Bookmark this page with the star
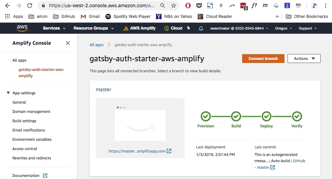This screenshot has height=179, width=332. [x=174, y=6]
